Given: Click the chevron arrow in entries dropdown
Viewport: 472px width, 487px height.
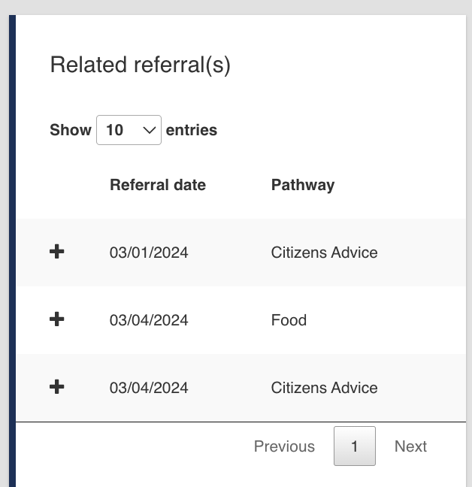Looking at the screenshot, I should tap(149, 130).
